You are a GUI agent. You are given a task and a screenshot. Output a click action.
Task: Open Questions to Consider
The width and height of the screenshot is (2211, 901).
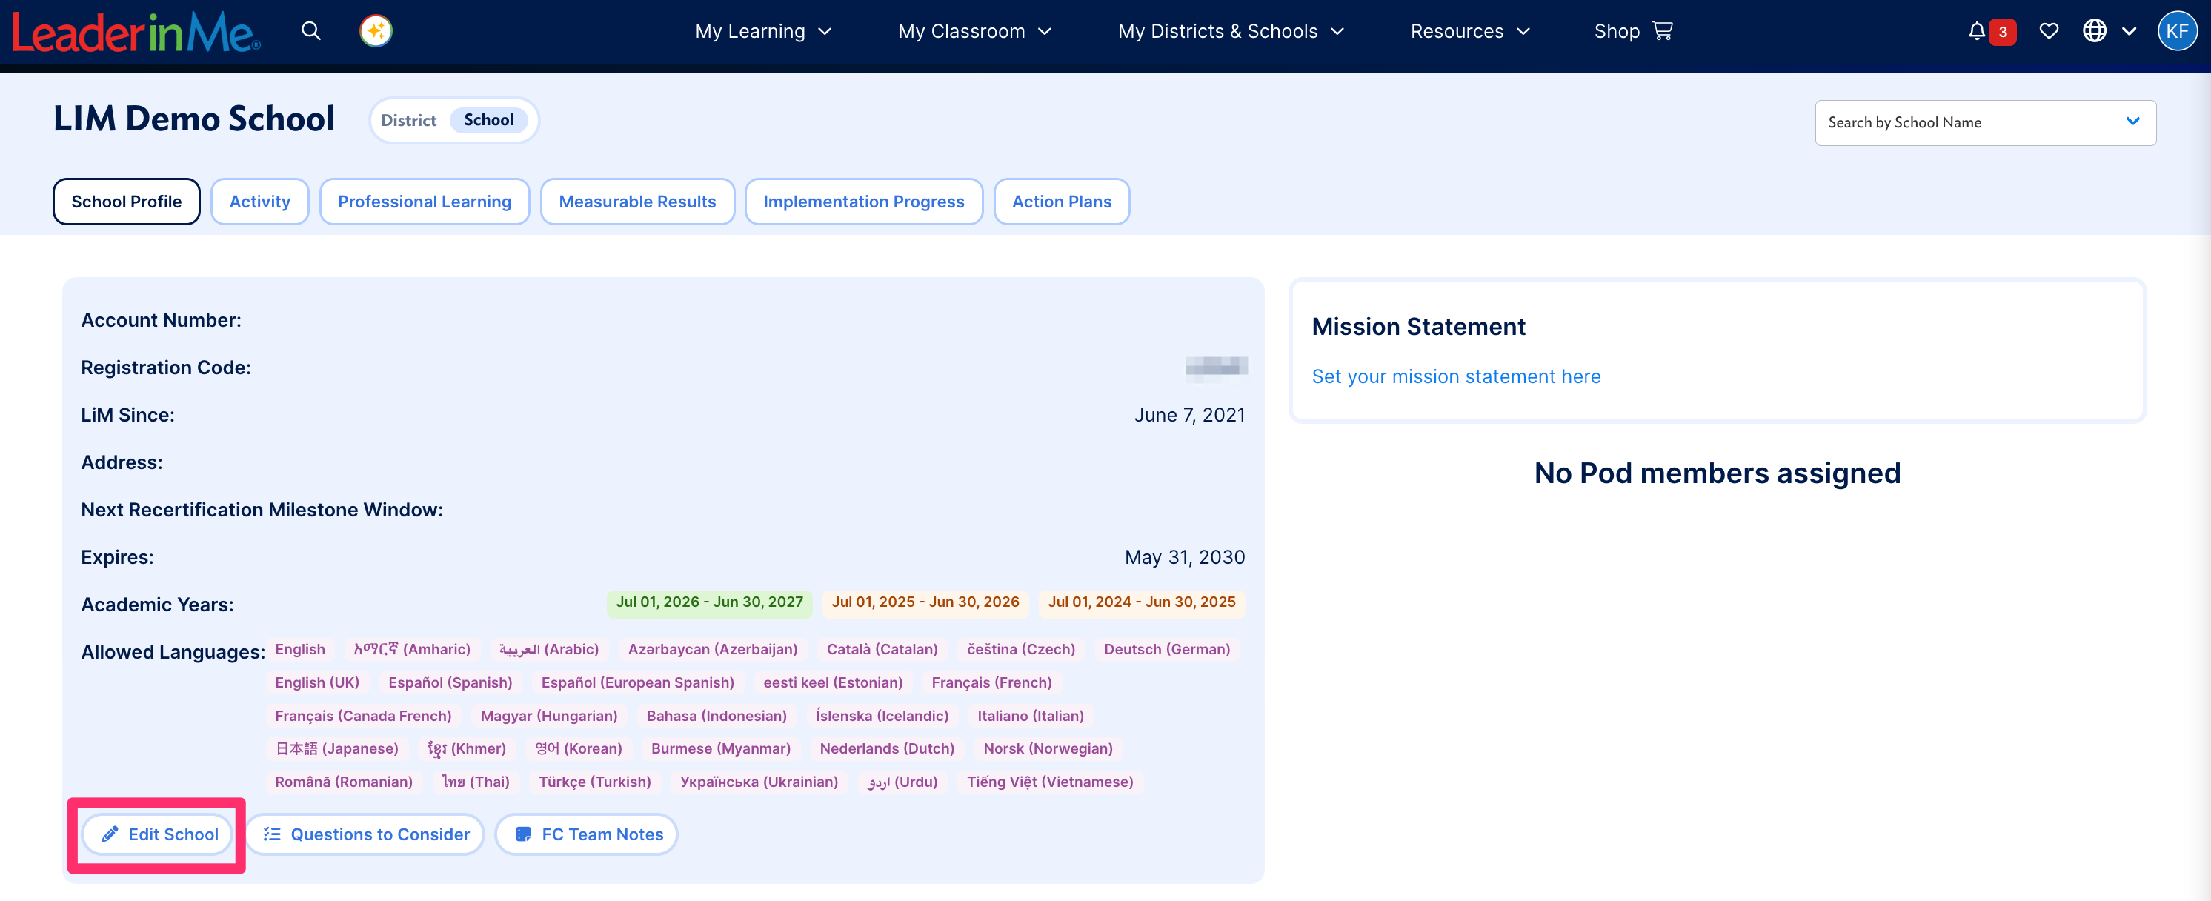(x=365, y=834)
